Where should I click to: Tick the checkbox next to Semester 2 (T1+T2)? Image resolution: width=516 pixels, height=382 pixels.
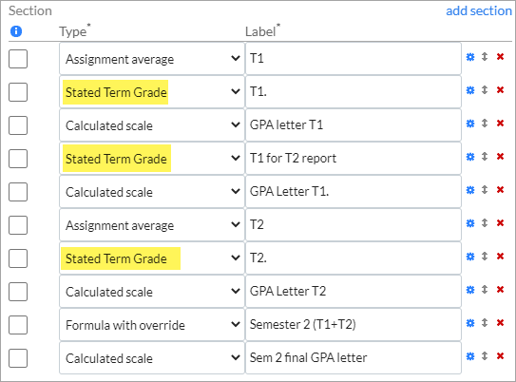(x=18, y=325)
